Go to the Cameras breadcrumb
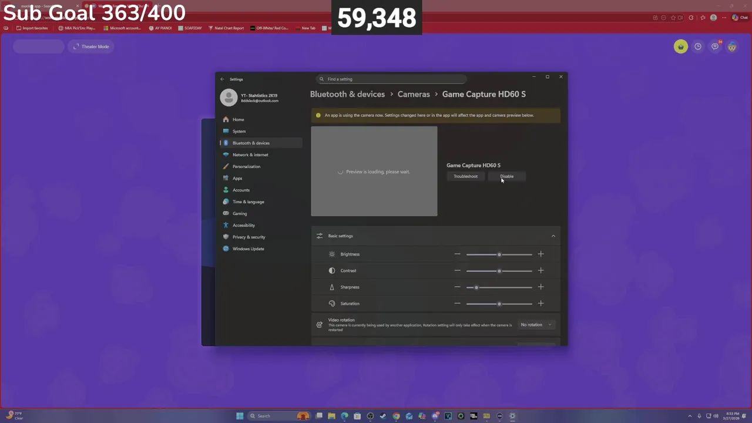The width and height of the screenshot is (752, 423). pos(414,94)
